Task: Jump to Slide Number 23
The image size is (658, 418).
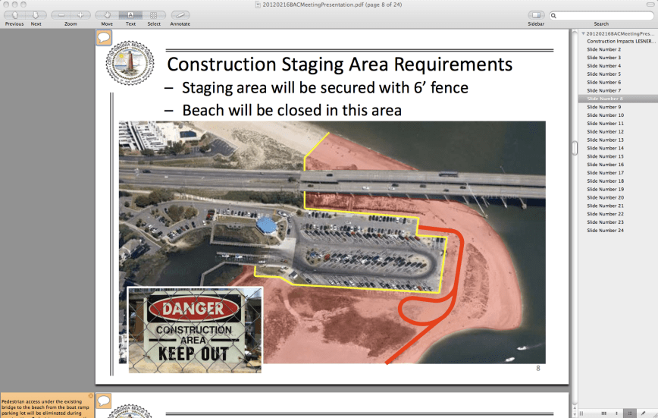Action: pyautogui.click(x=605, y=222)
